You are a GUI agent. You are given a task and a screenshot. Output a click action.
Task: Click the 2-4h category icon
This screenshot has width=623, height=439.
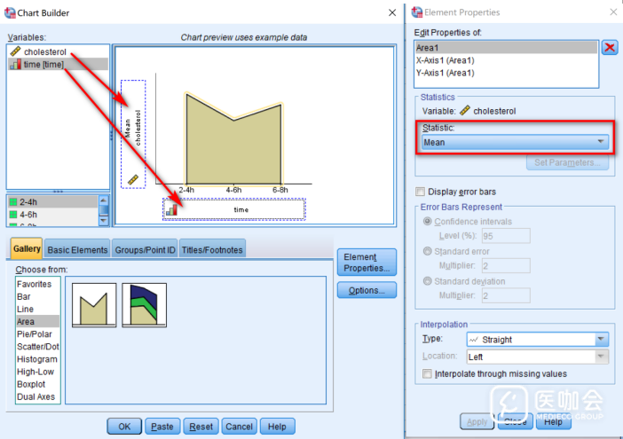pos(13,202)
